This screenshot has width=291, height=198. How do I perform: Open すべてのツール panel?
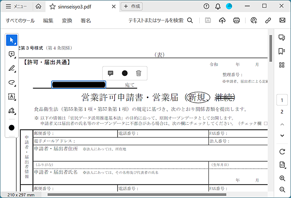20,20
